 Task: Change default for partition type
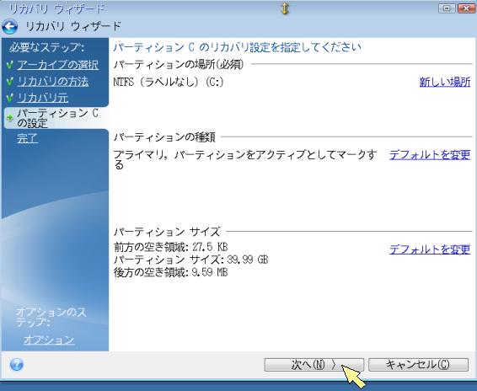coord(430,155)
